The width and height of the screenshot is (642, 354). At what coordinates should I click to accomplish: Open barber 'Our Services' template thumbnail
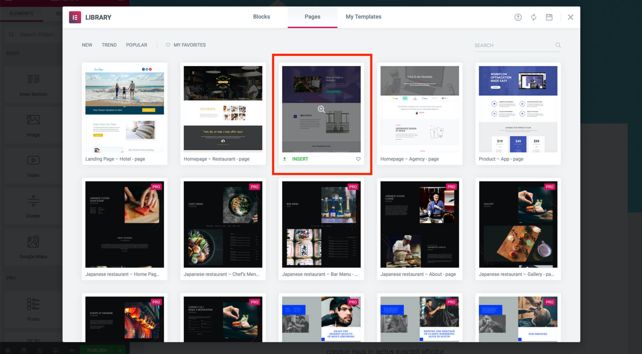pyautogui.click(x=518, y=319)
